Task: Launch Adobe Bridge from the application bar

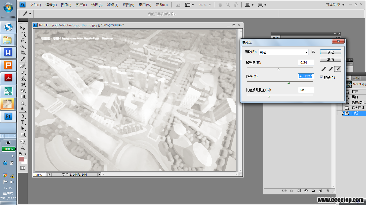Action: click(178, 5)
